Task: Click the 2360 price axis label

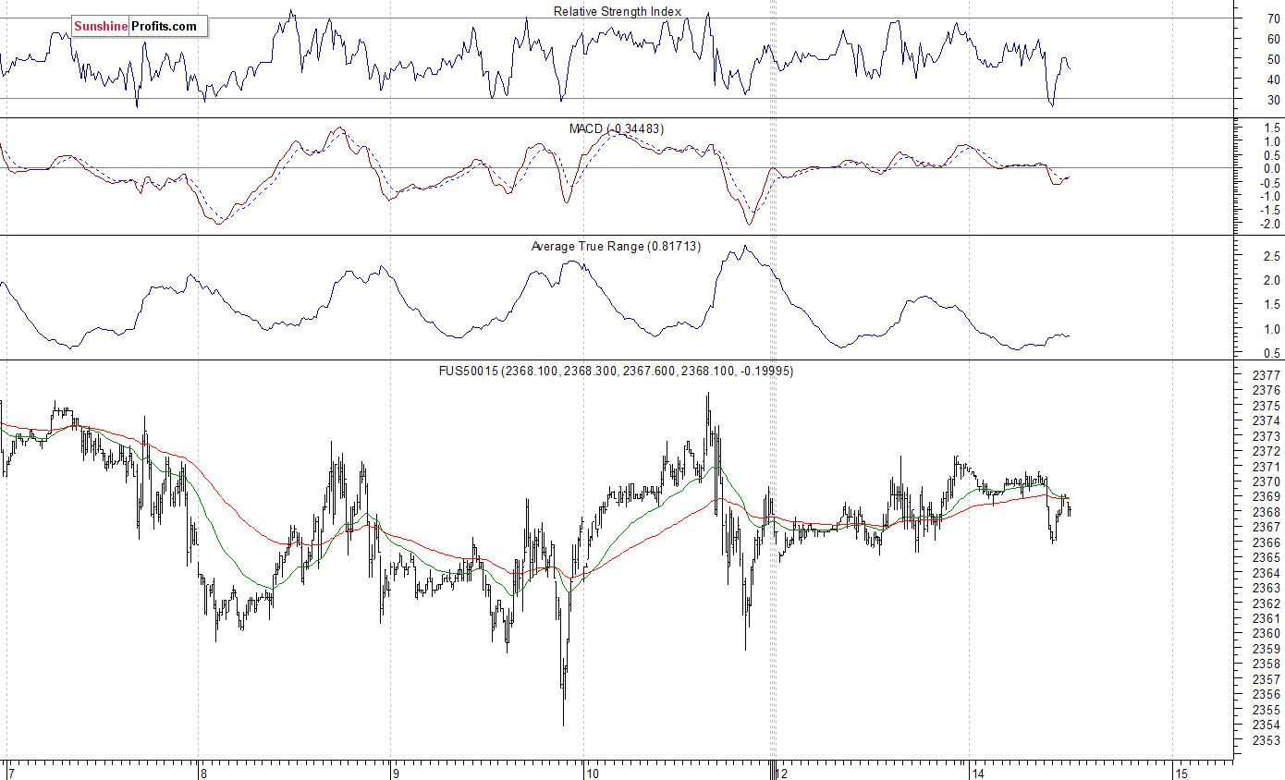Action: pyautogui.click(x=1266, y=633)
